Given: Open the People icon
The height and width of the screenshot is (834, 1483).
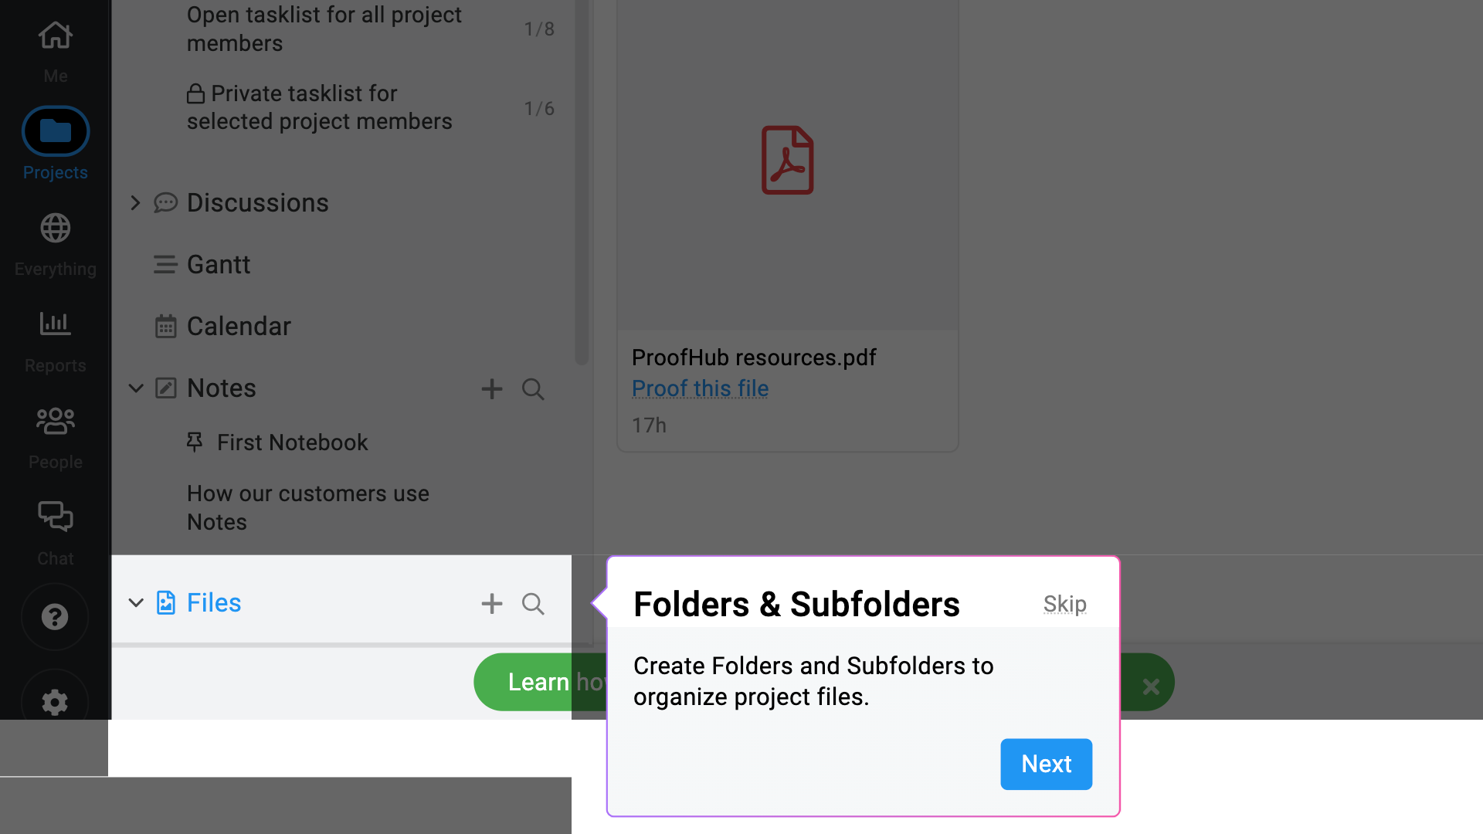Looking at the screenshot, I should (55, 421).
